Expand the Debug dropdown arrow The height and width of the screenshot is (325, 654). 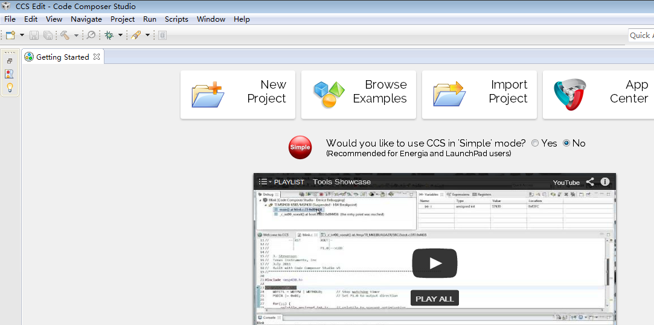point(121,36)
